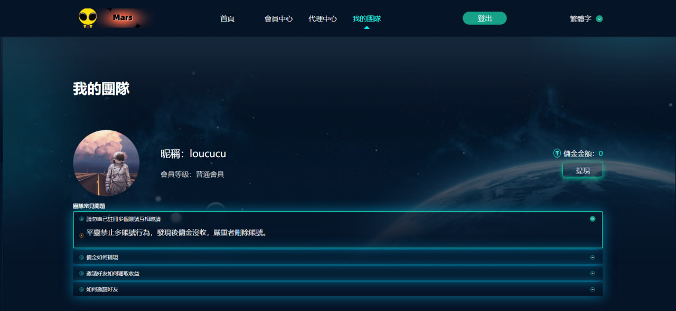Click the warning icon before 平臺禁止多賬號行為
The width and height of the screenshot is (676, 311).
click(81, 235)
